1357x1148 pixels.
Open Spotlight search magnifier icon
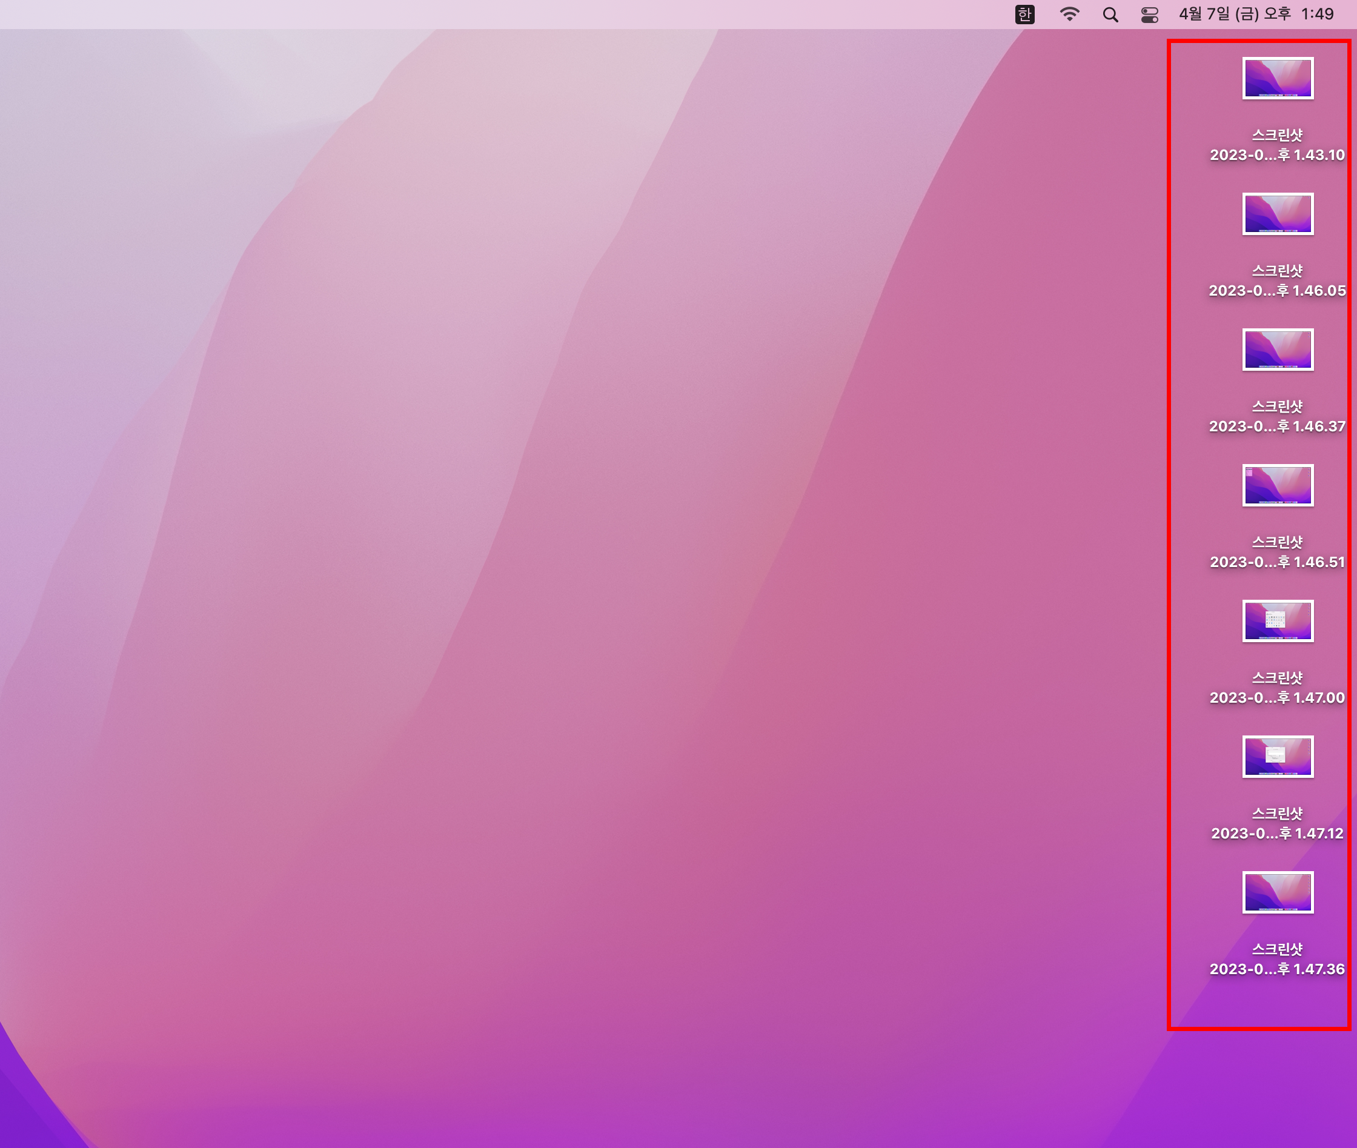(x=1110, y=15)
